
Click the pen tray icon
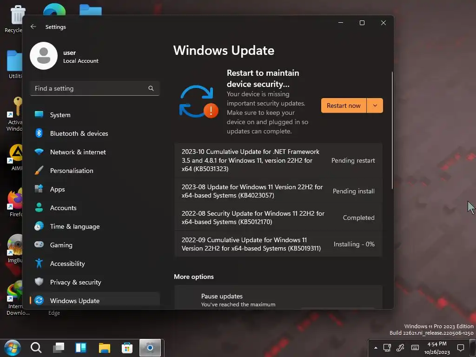(x=400, y=348)
